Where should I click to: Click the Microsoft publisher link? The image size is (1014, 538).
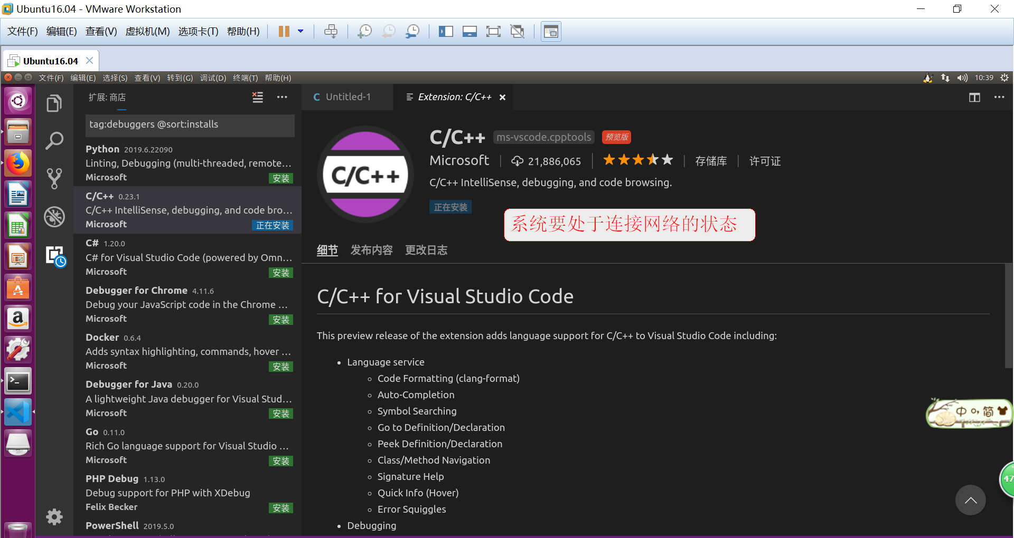pos(459,160)
